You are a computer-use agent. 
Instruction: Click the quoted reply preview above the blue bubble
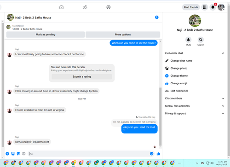point(134,122)
